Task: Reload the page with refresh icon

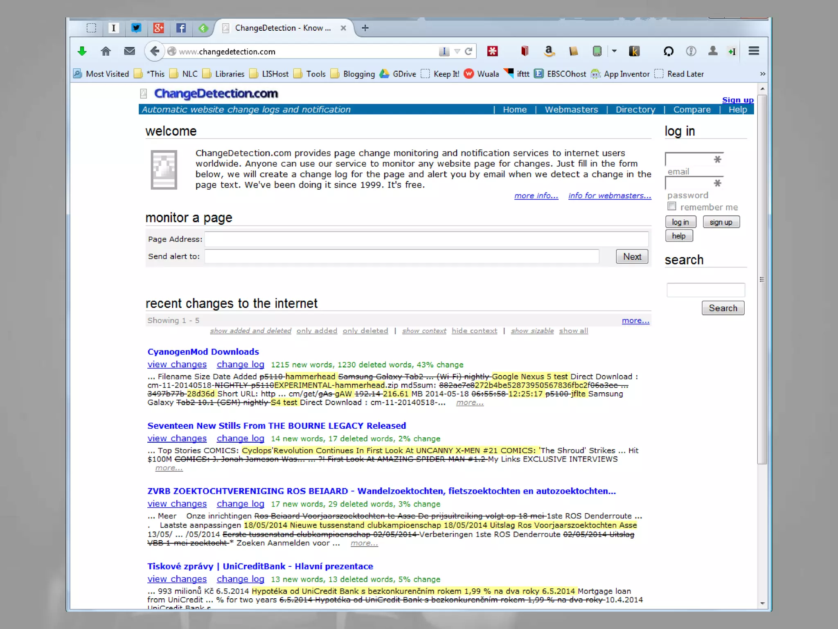Action: [x=469, y=51]
